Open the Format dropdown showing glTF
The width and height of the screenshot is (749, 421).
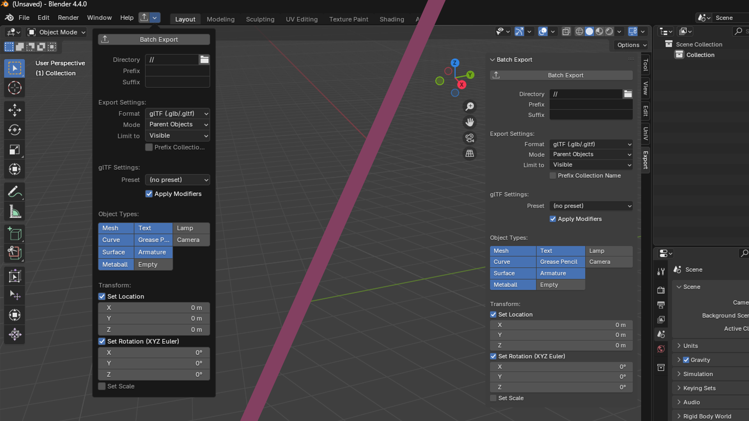177,113
